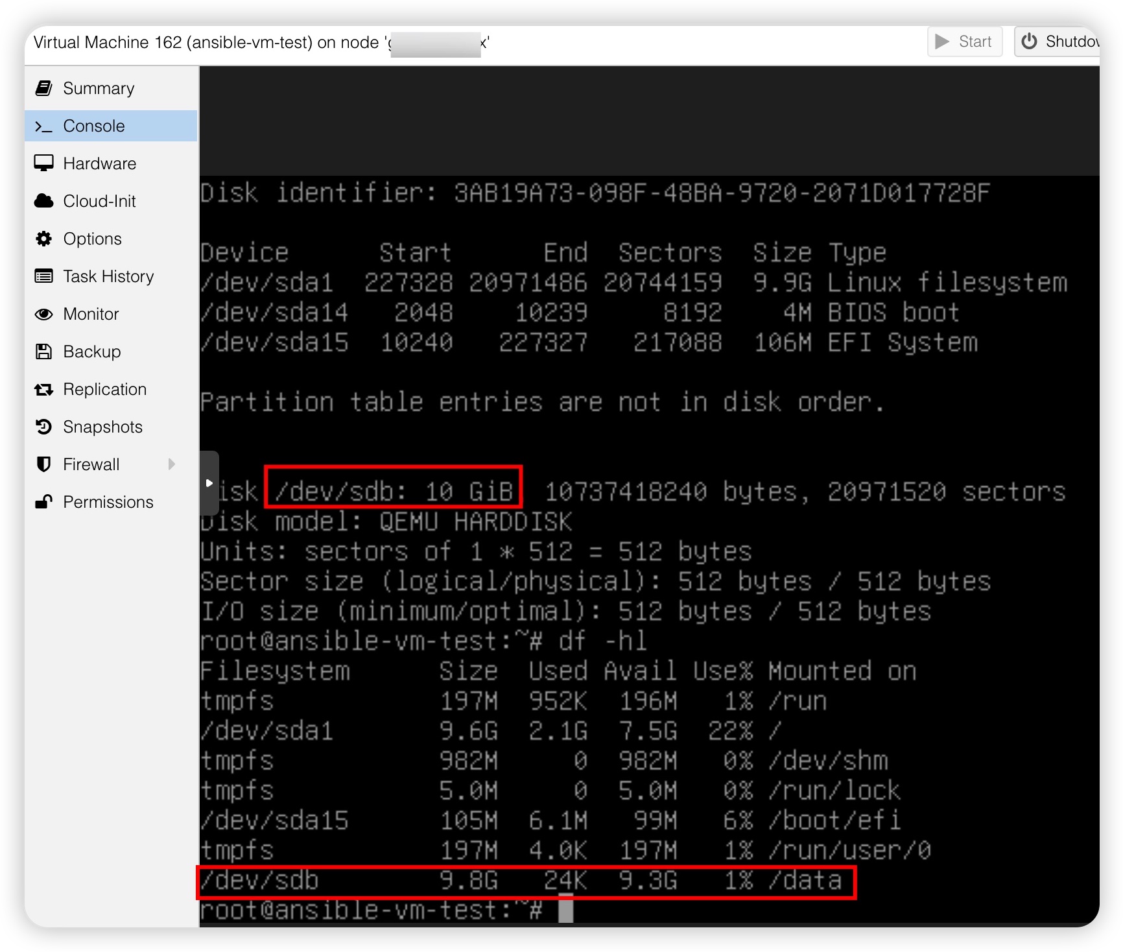Click the Firewall shield icon
The height and width of the screenshot is (952, 1123).
tap(43, 464)
